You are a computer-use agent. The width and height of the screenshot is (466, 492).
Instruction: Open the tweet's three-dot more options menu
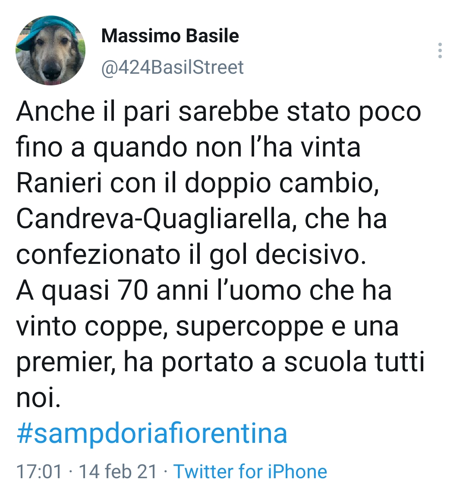coord(440,50)
